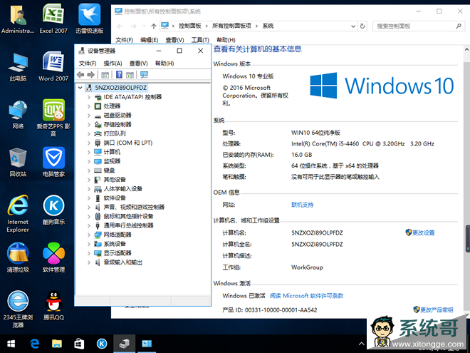Open the 回收站 recycle bin icon
This screenshot has height=353, width=470.
point(18,163)
